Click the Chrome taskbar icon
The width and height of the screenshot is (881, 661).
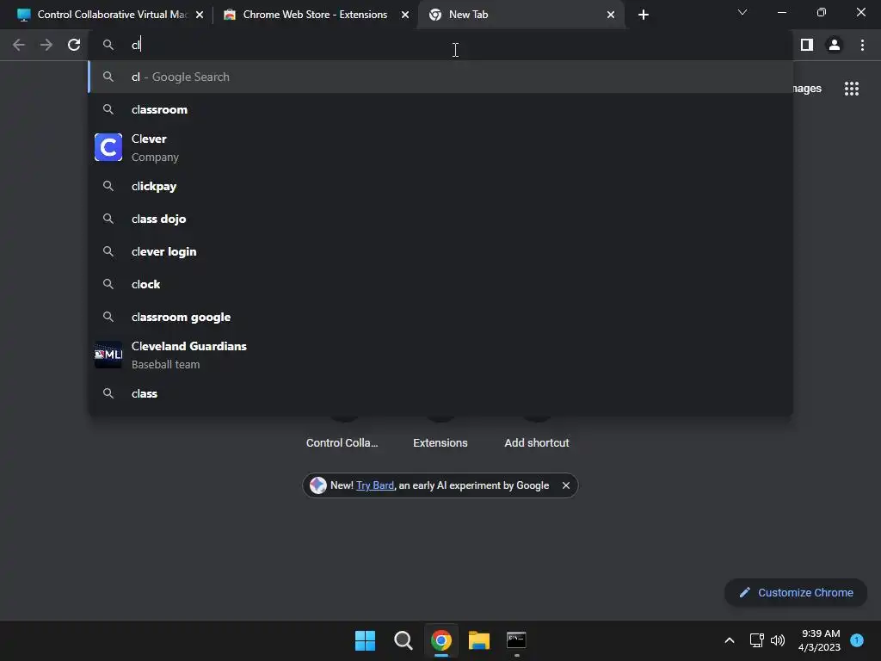coord(441,640)
